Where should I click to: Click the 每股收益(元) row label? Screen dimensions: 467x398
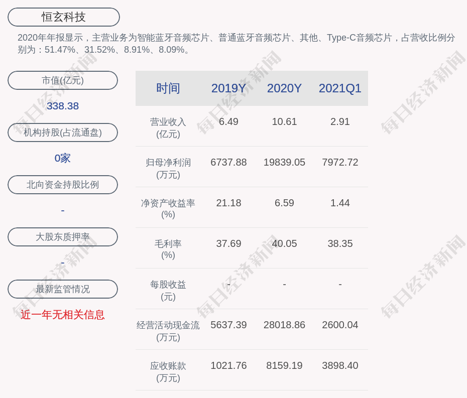tap(168, 291)
